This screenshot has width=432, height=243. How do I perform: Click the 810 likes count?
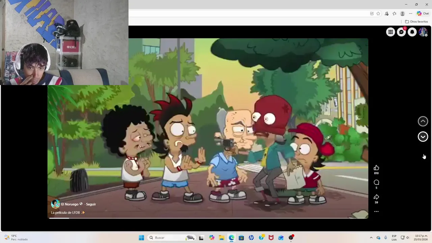coord(376,173)
